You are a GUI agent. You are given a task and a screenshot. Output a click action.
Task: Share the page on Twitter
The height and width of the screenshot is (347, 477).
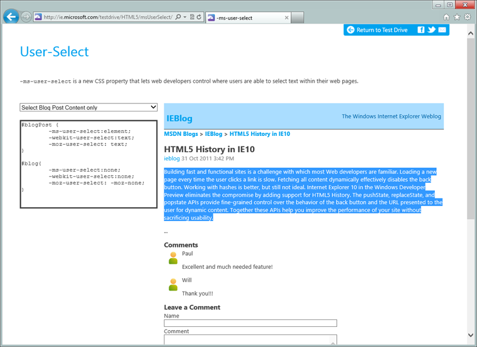coord(431,29)
